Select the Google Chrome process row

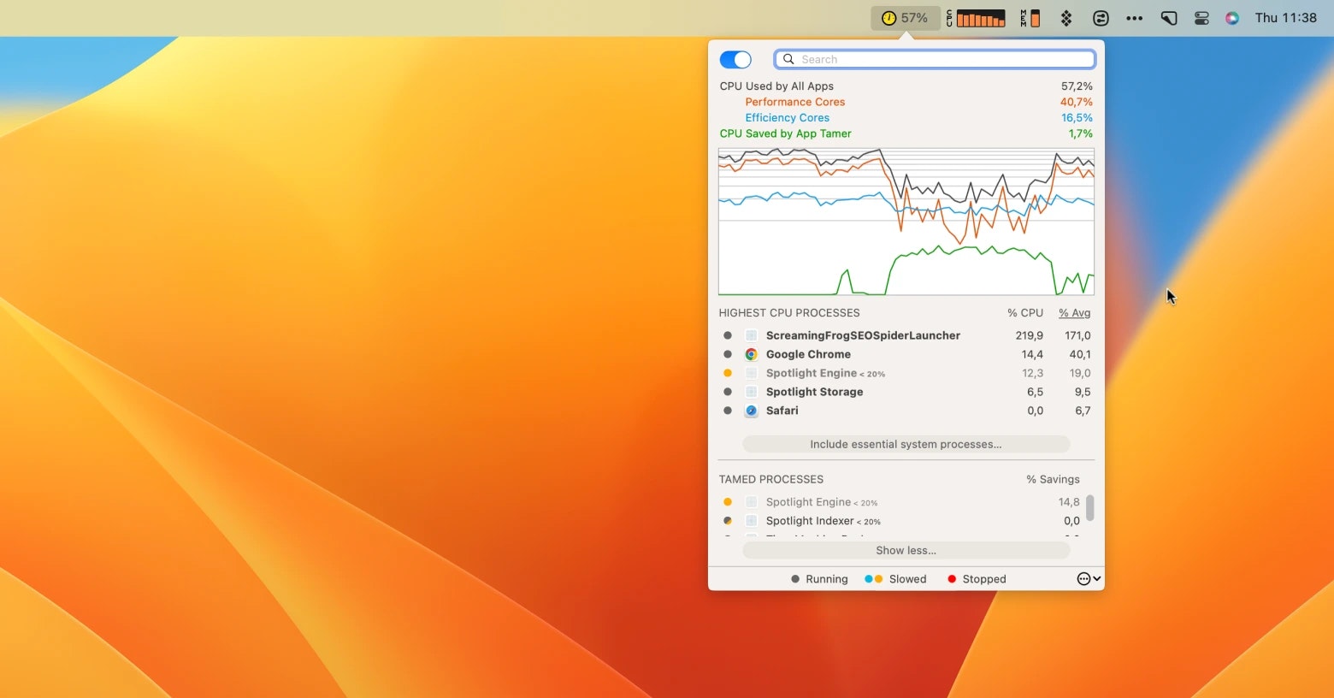906,354
